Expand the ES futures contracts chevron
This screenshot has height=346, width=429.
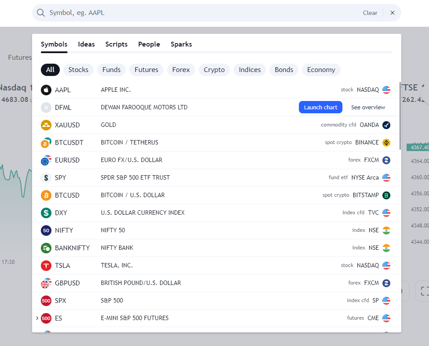[37, 318]
